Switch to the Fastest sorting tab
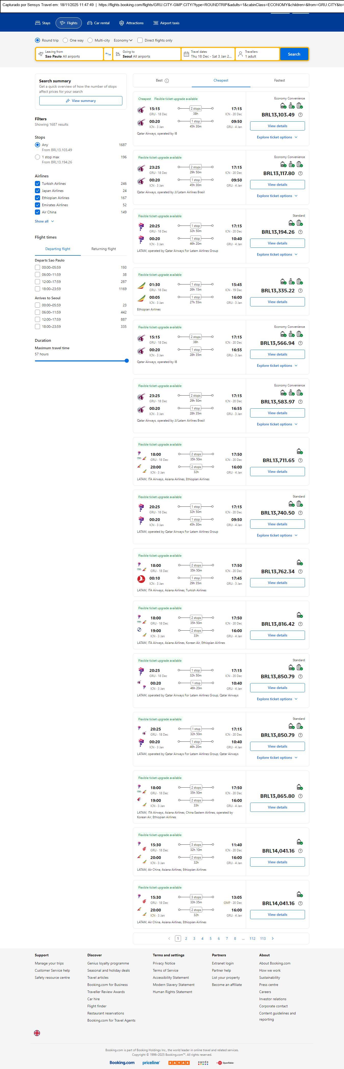Image resolution: width=344 pixels, height=1069 pixels. click(x=279, y=81)
